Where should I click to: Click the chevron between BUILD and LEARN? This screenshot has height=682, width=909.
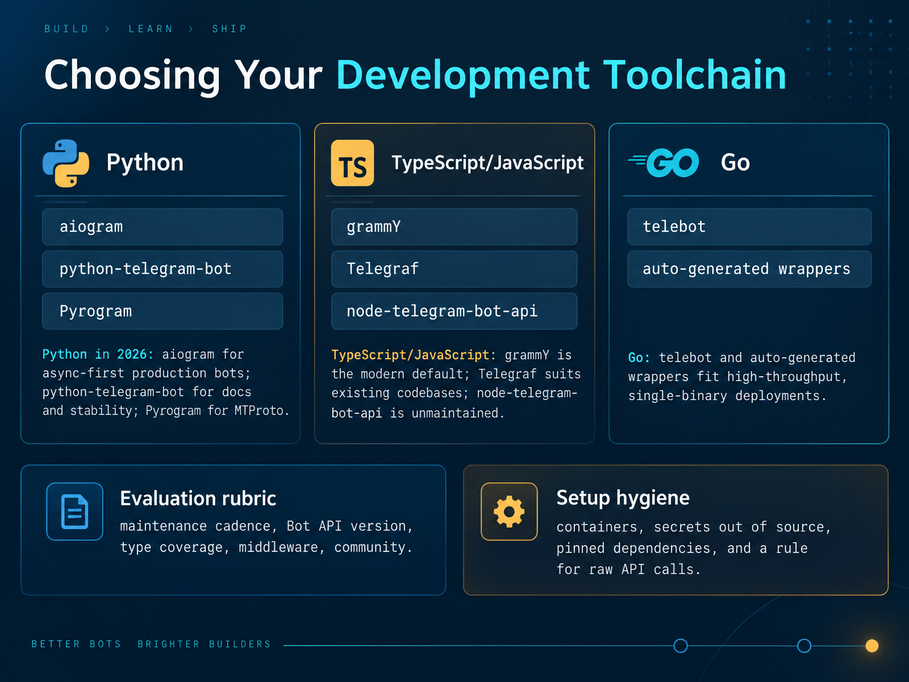[x=107, y=29]
